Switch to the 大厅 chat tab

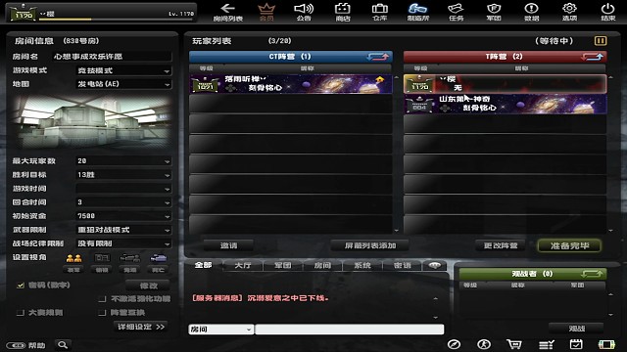(243, 265)
